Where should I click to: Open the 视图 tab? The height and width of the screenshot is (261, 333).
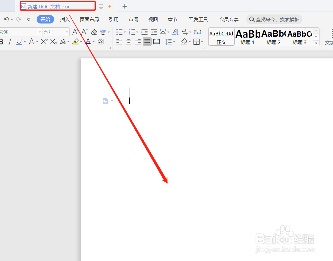(x=153, y=20)
